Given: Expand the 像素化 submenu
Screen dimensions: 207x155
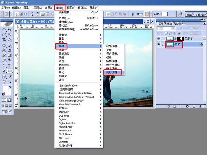Looking at the screenshot, I should [x=79, y=35].
